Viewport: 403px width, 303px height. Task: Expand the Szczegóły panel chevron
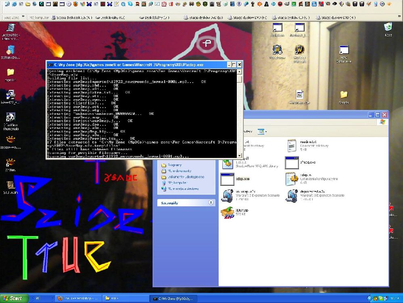(x=211, y=203)
